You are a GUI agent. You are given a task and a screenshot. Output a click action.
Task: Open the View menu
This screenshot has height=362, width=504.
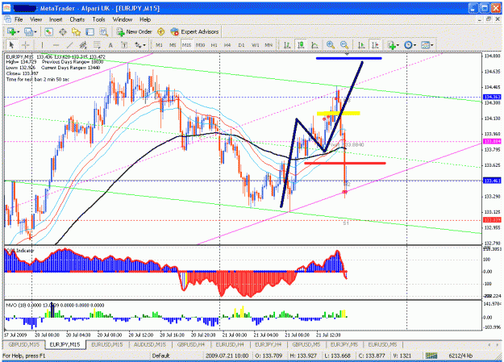pos(36,19)
